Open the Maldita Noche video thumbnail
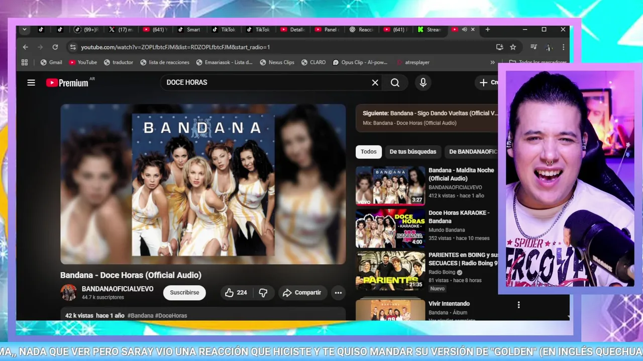This screenshot has height=361, width=643. [x=390, y=186]
